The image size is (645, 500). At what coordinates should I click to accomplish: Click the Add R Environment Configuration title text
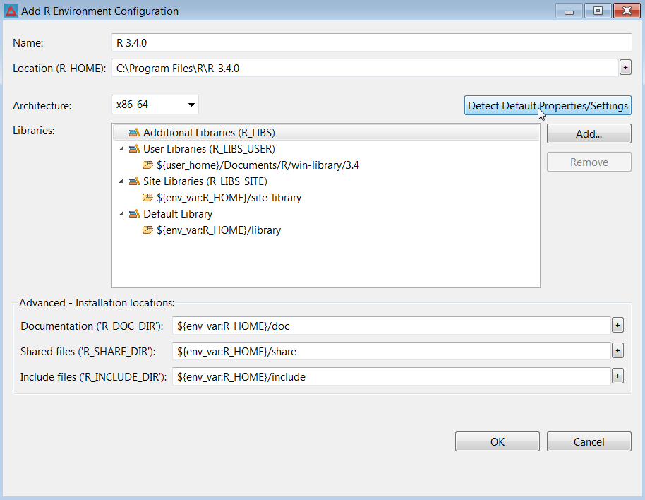point(100,11)
